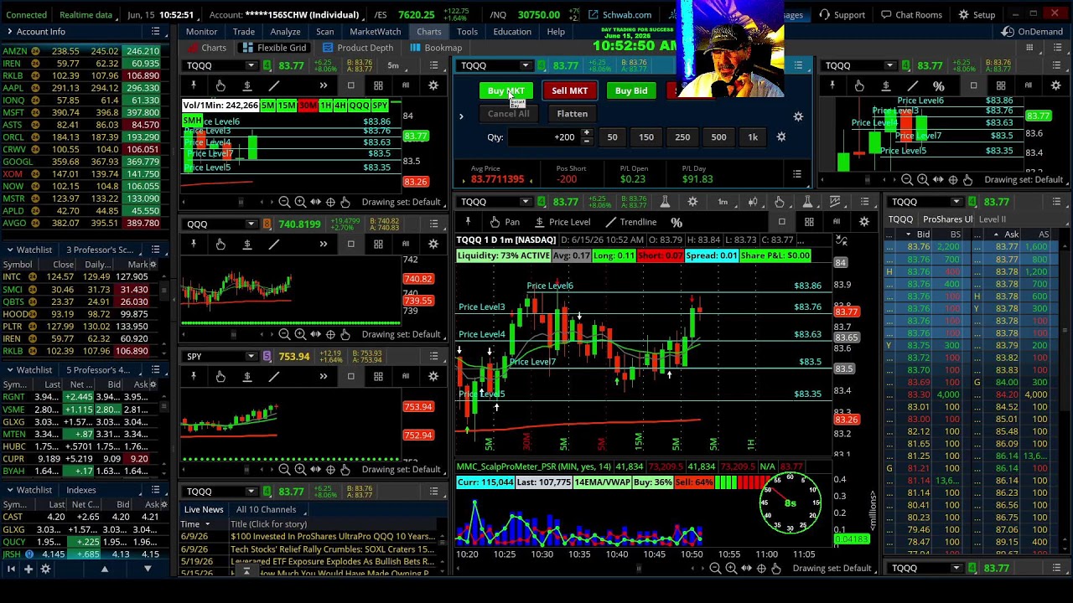Toggle single-chart view in main TQQQ chart toolbar
This screenshot has width=1073, height=603.
click(x=781, y=222)
